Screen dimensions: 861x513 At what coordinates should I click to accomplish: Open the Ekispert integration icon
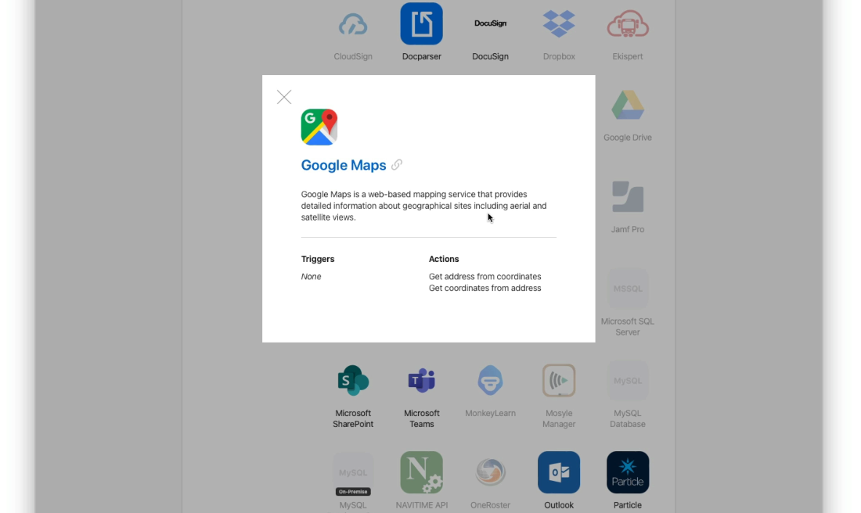pos(628,24)
